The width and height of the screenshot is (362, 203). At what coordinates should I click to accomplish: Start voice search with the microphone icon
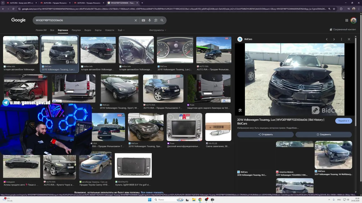(x=150, y=20)
